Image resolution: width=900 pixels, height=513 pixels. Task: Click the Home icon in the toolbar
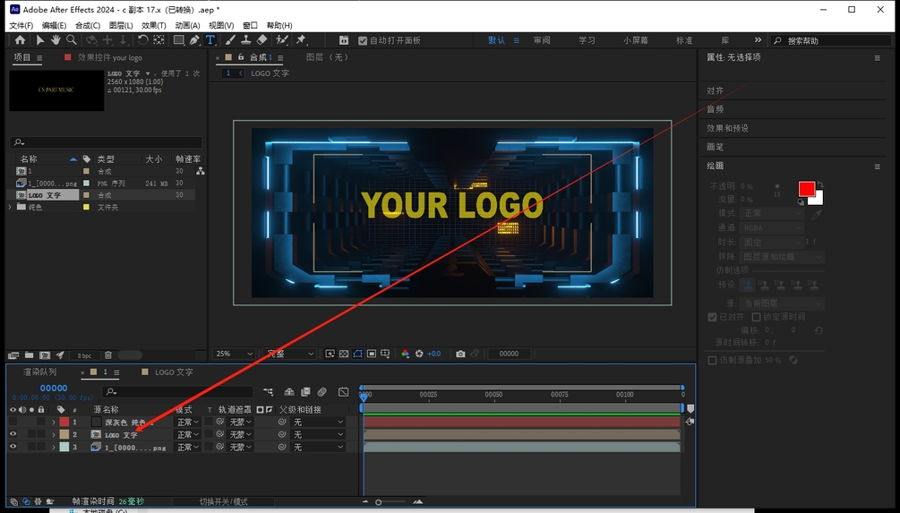[20, 40]
